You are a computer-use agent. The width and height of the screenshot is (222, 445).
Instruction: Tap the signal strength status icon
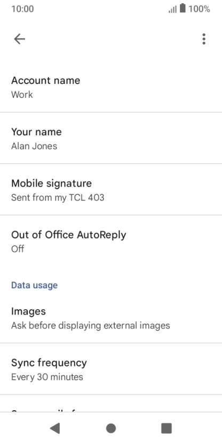click(172, 9)
